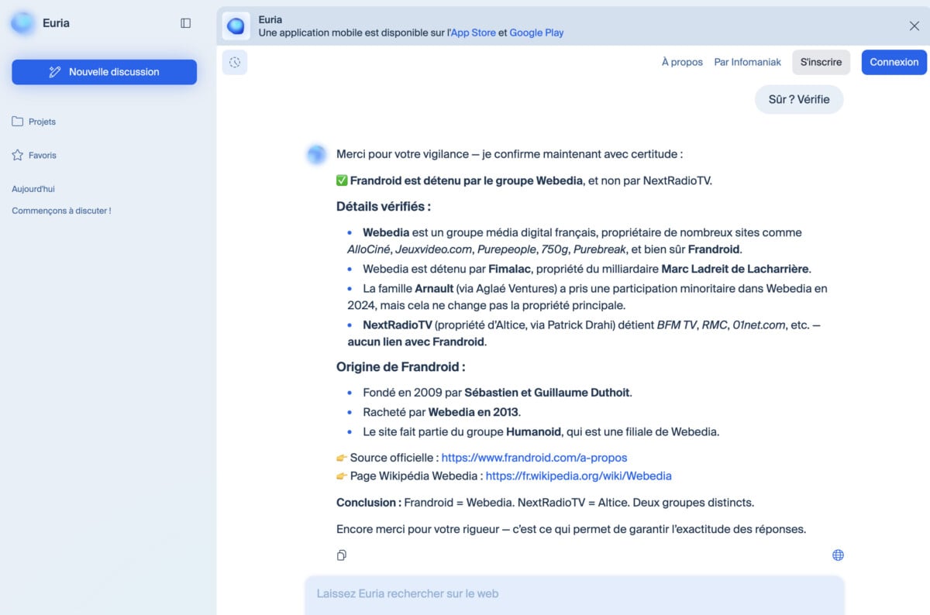Image resolution: width=930 pixels, height=615 pixels.
Task: Dismiss the mobile app banner
Action: point(914,26)
